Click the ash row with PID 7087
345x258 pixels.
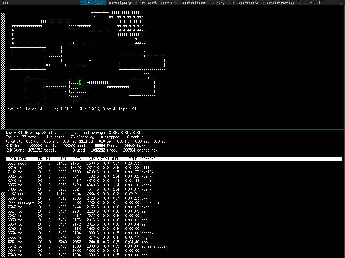click(x=174, y=216)
